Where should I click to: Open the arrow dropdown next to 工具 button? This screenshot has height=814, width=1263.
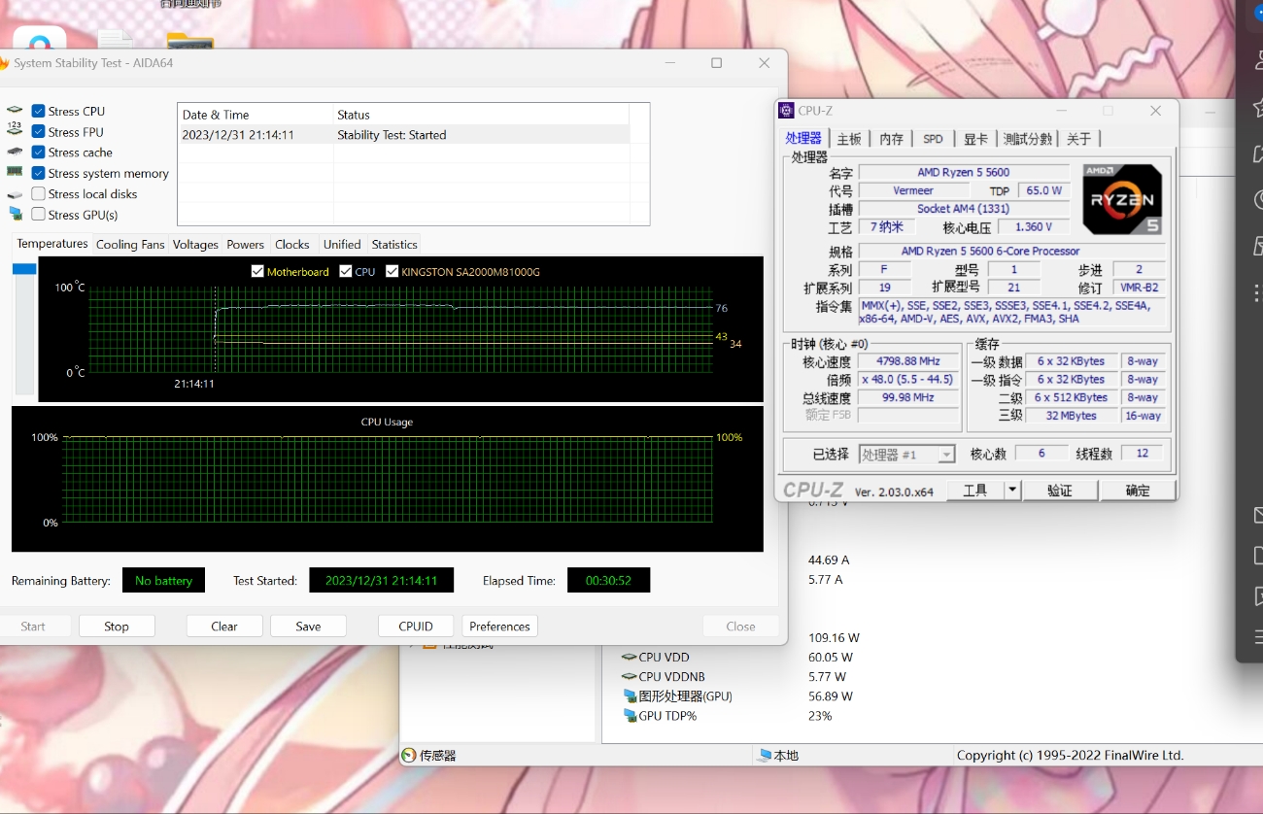pos(1011,491)
